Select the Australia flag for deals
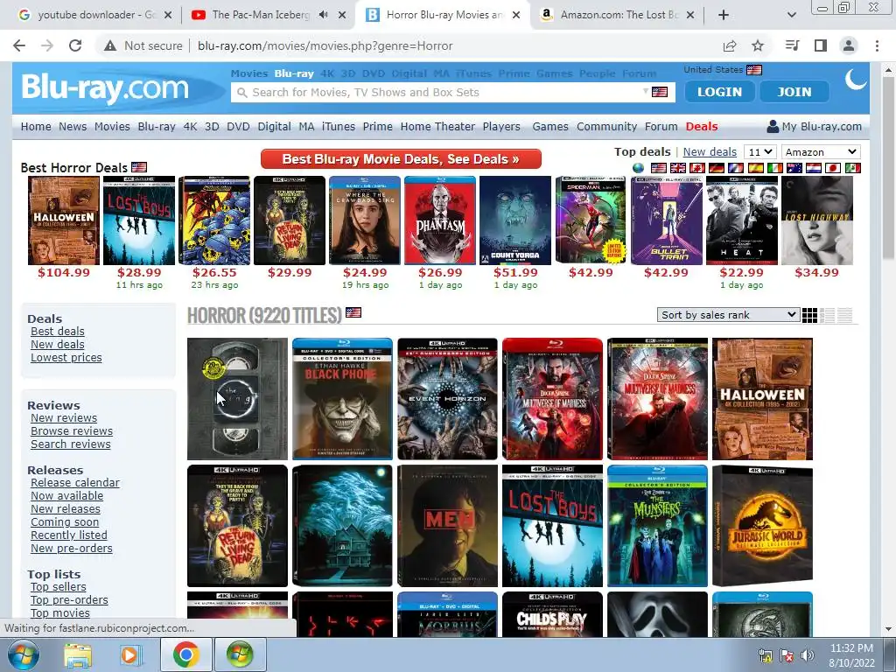 [x=794, y=168]
